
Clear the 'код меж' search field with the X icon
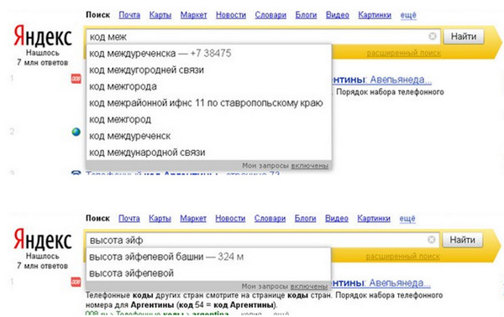point(433,36)
